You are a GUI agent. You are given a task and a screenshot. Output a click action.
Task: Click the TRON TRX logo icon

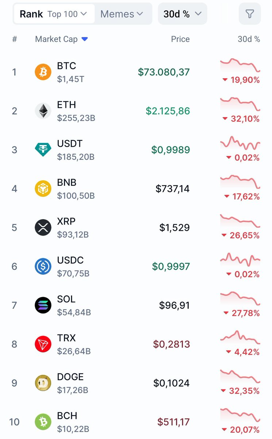coord(43,344)
